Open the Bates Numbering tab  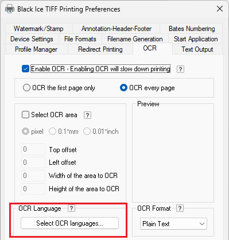192,29
